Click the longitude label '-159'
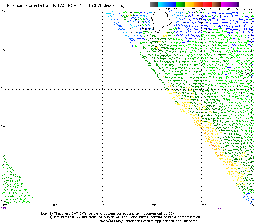Viewport: 254px width, 223px height. [102, 205]
